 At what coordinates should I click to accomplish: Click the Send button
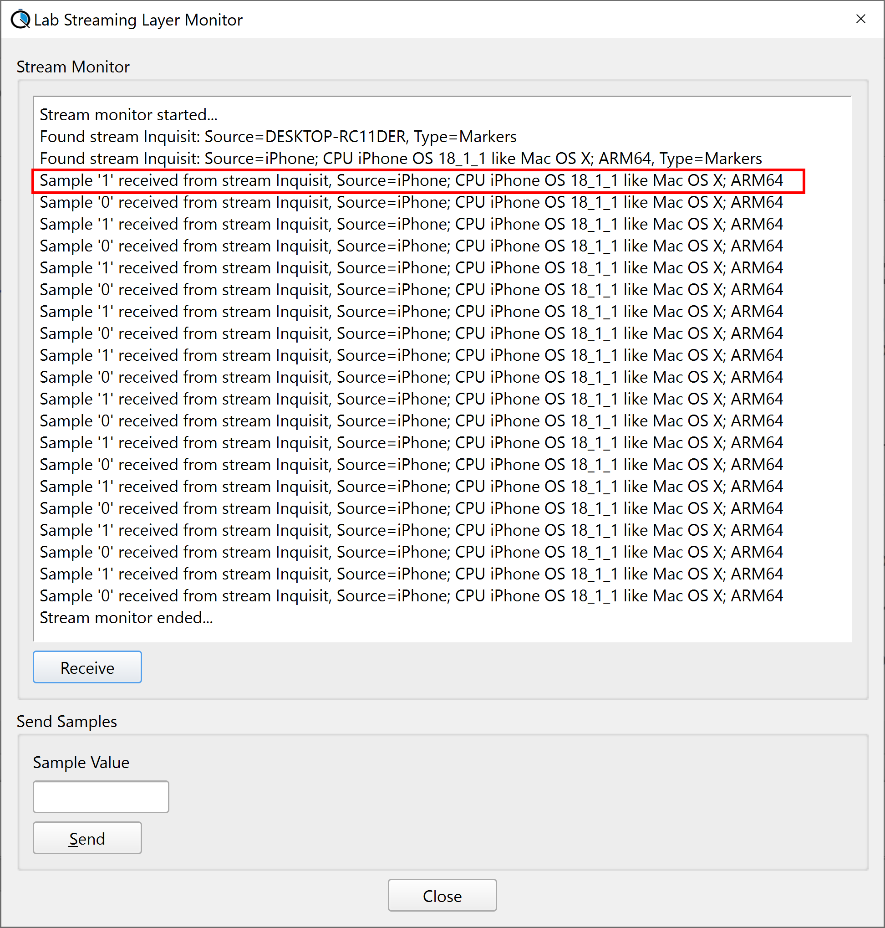pyautogui.click(x=87, y=838)
